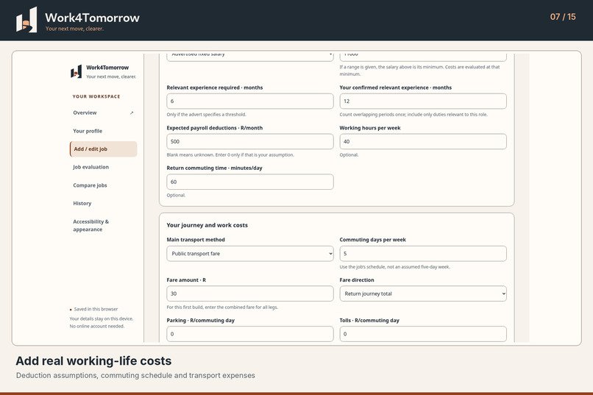Open the Overview workspace page

(x=103, y=113)
